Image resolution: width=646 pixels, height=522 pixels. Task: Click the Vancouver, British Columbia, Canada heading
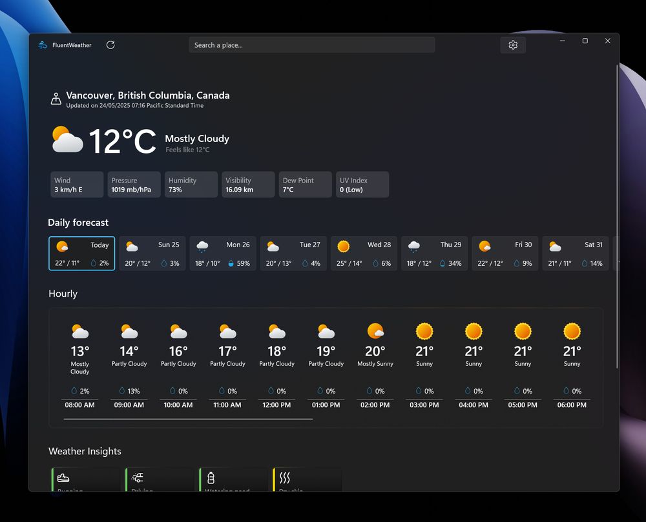148,95
